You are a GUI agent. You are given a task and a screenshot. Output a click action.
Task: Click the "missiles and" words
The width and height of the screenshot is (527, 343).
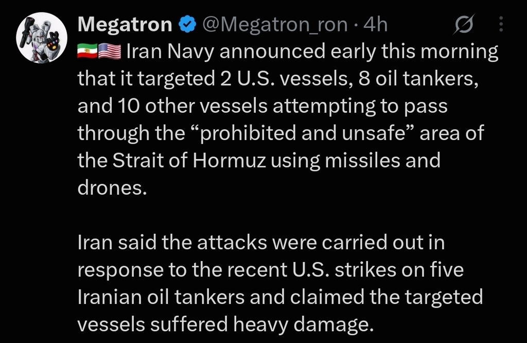(382, 160)
